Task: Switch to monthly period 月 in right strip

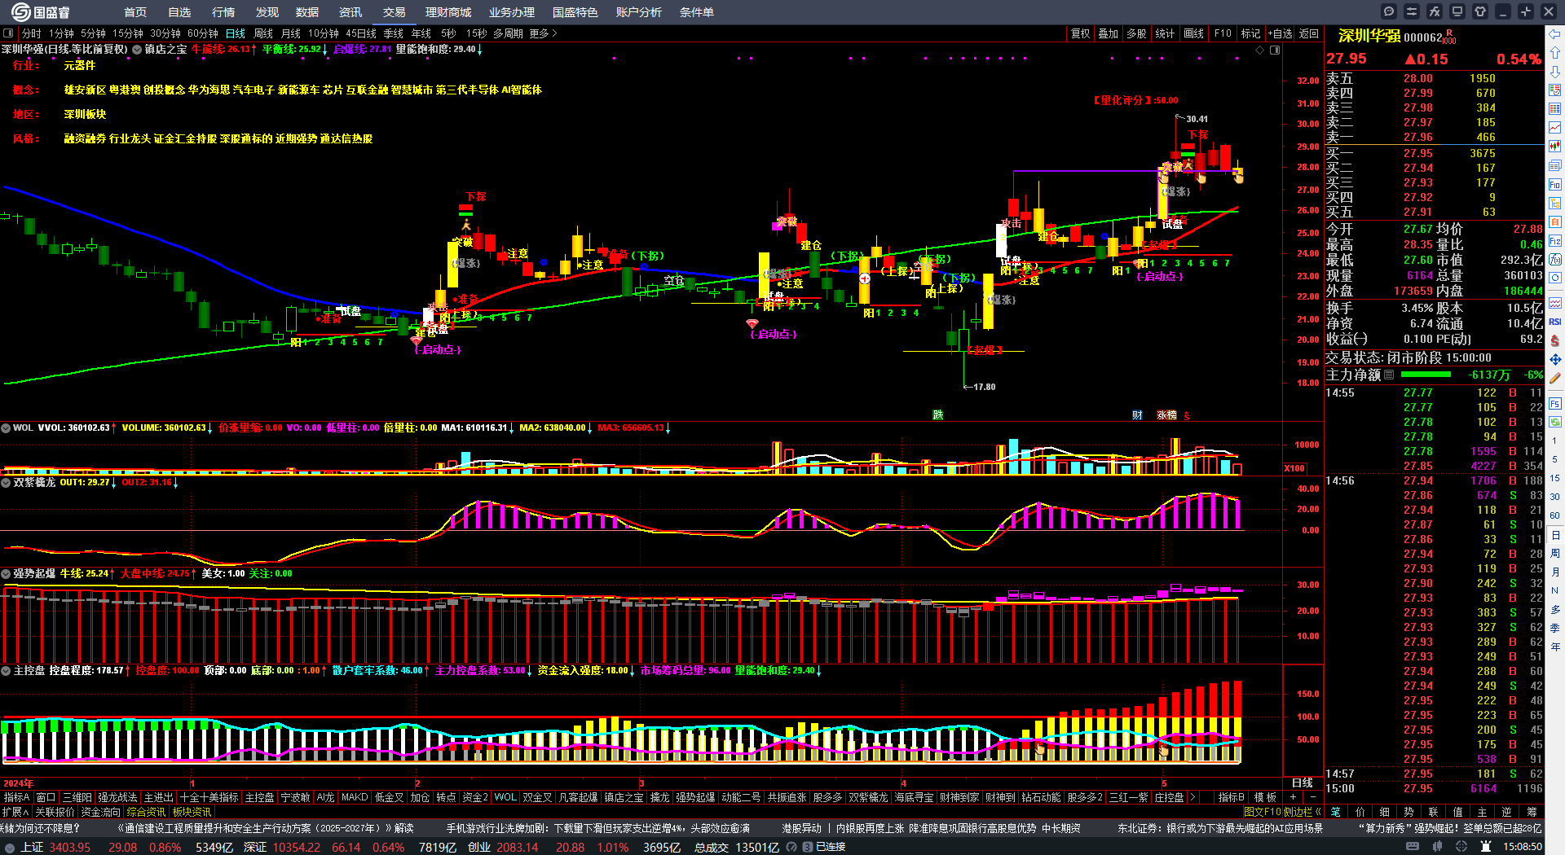Action: point(1555,572)
